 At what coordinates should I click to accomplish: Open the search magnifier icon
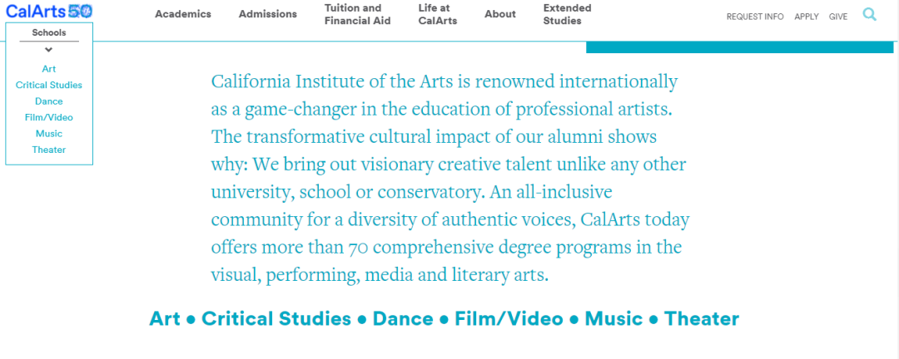(870, 14)
